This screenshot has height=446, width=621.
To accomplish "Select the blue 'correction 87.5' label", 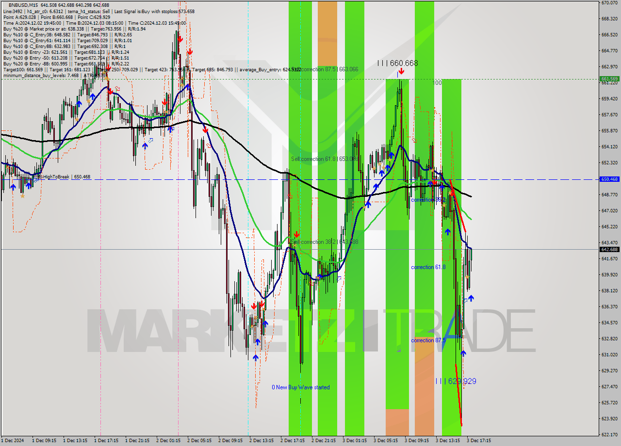I will 428,340.
